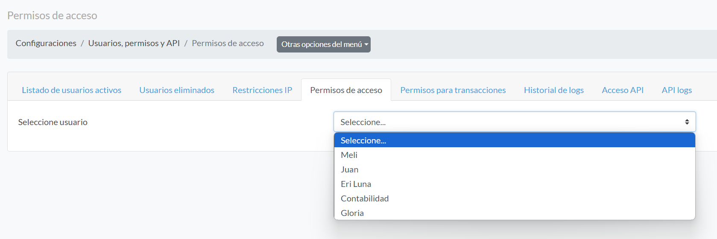View the Historial de logs tab
Viewport: 717px width, 239px height.
click(x=554, y=90)
